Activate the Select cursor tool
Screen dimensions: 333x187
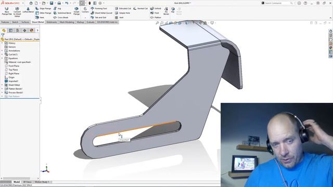[82, 3]
